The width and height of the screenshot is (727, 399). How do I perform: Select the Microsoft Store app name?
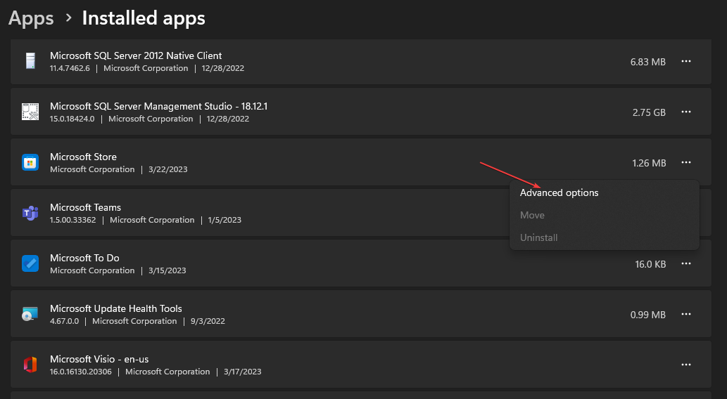tap(84, 157)
